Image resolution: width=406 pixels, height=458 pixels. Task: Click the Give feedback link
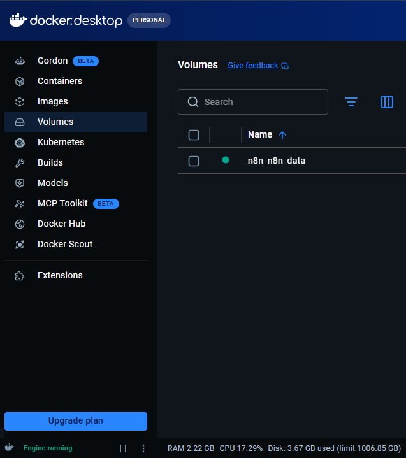253,66
